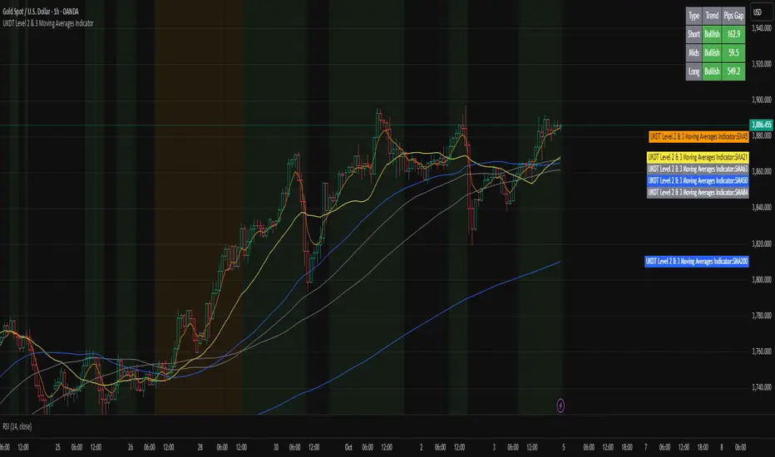Select the yellow SMA21 indicator label
Image resolution: width=775 pixels, height=457 pixels.
point(698,157)
